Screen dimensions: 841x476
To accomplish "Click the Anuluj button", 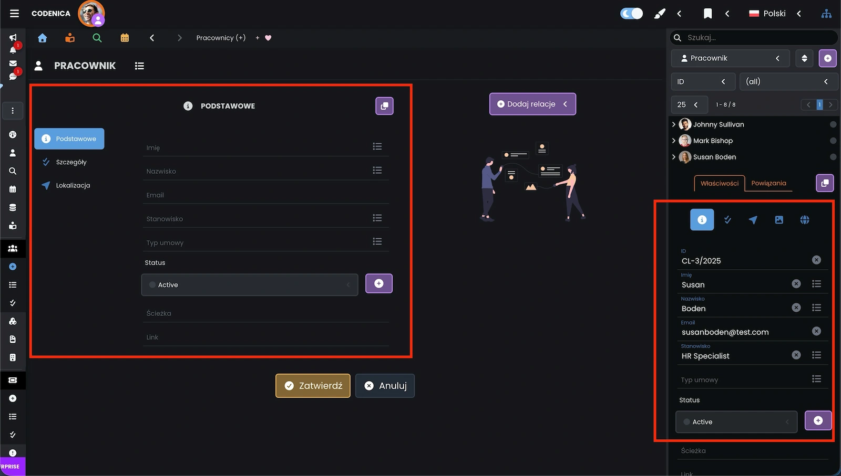I will (385, 386).
